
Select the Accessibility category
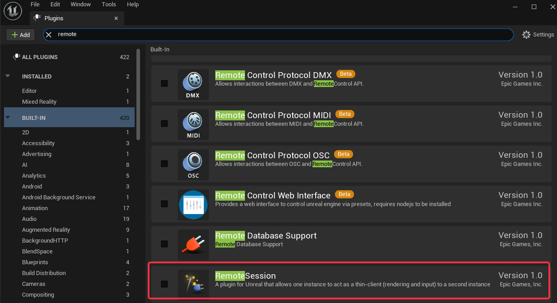(69, 143)
